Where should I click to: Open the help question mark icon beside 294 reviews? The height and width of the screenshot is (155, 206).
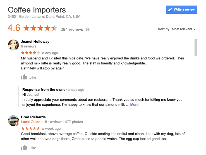click(x=88, y=29)
